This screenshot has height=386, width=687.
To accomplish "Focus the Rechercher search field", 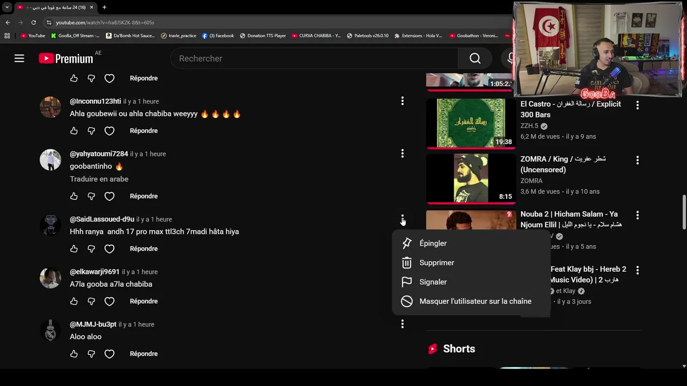I will pyautogui.click(x=314, y=58).
